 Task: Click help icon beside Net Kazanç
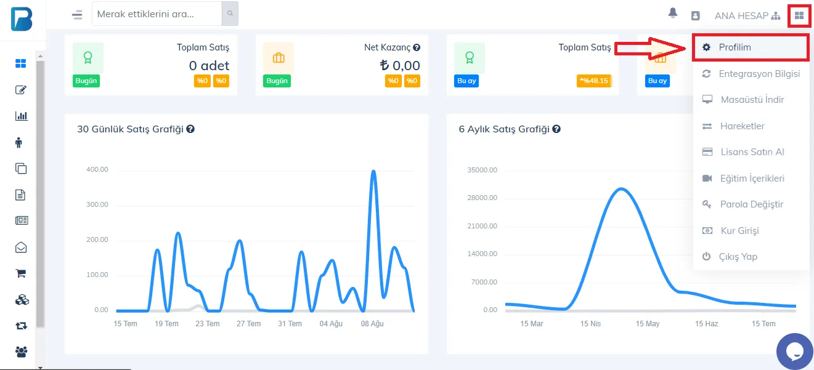tap(417, 47)
